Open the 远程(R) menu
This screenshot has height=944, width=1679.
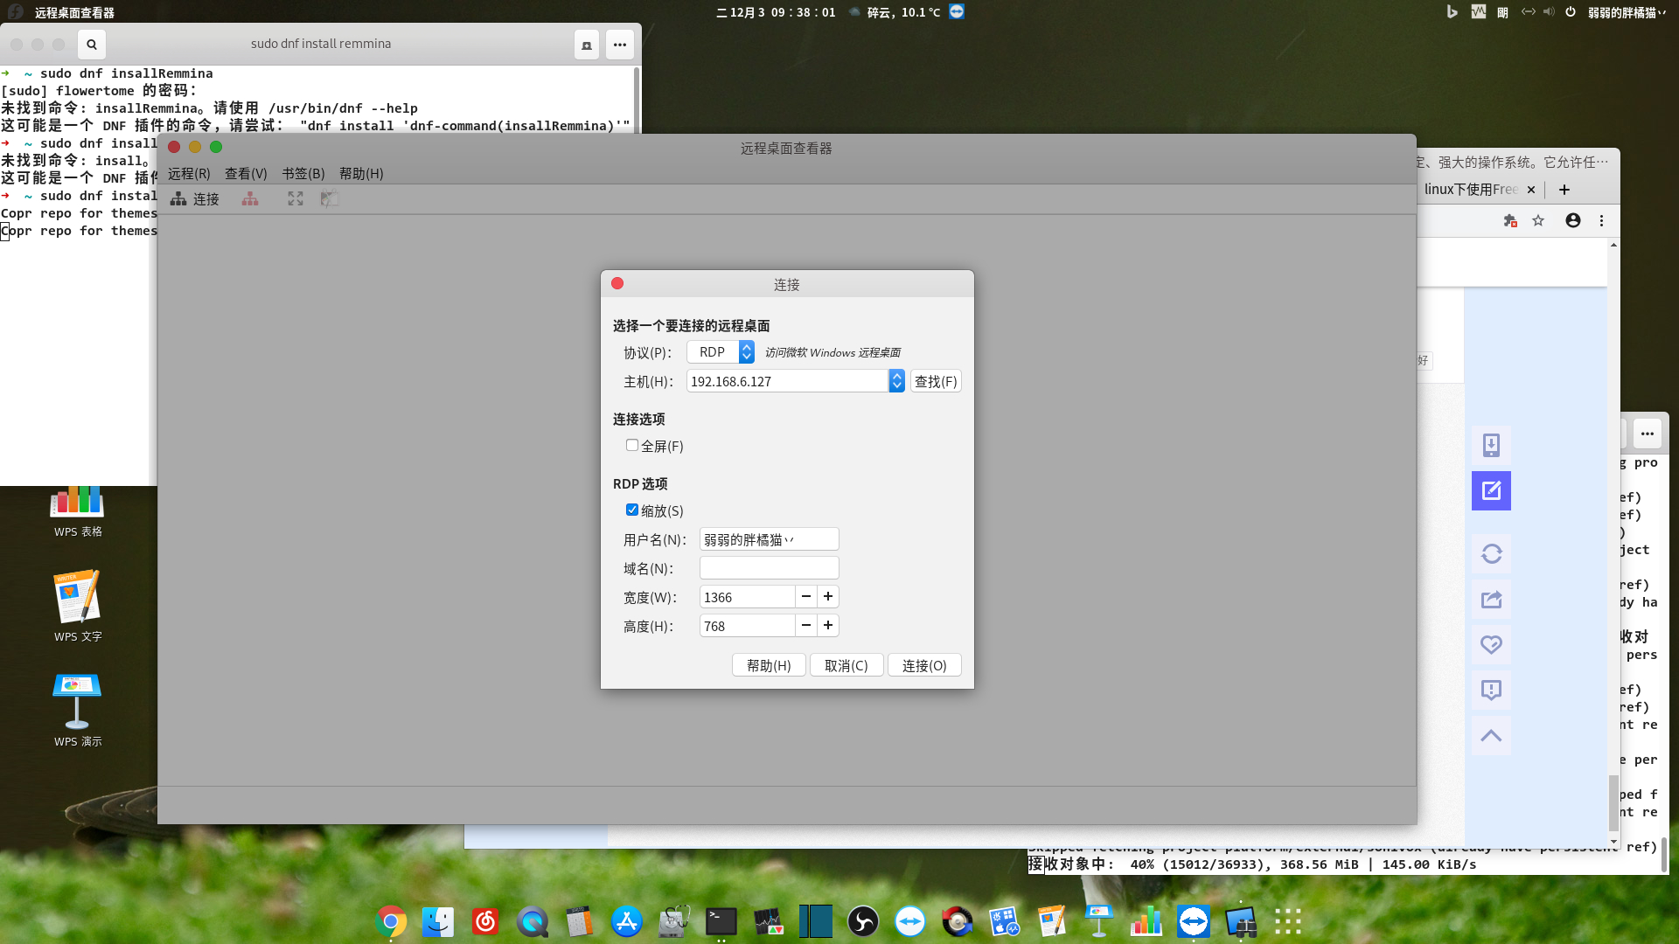click(x=189, y=174)
